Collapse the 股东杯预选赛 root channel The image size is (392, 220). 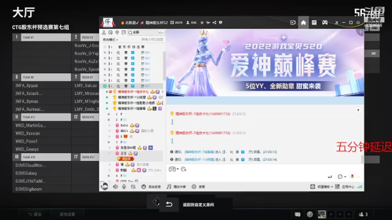click(105, 47)
